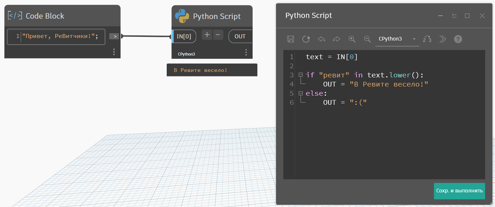Click the 2-to-3 migration assistant icon
The width and height of the screenshot is (495, 207).
[x=427, y=39]
